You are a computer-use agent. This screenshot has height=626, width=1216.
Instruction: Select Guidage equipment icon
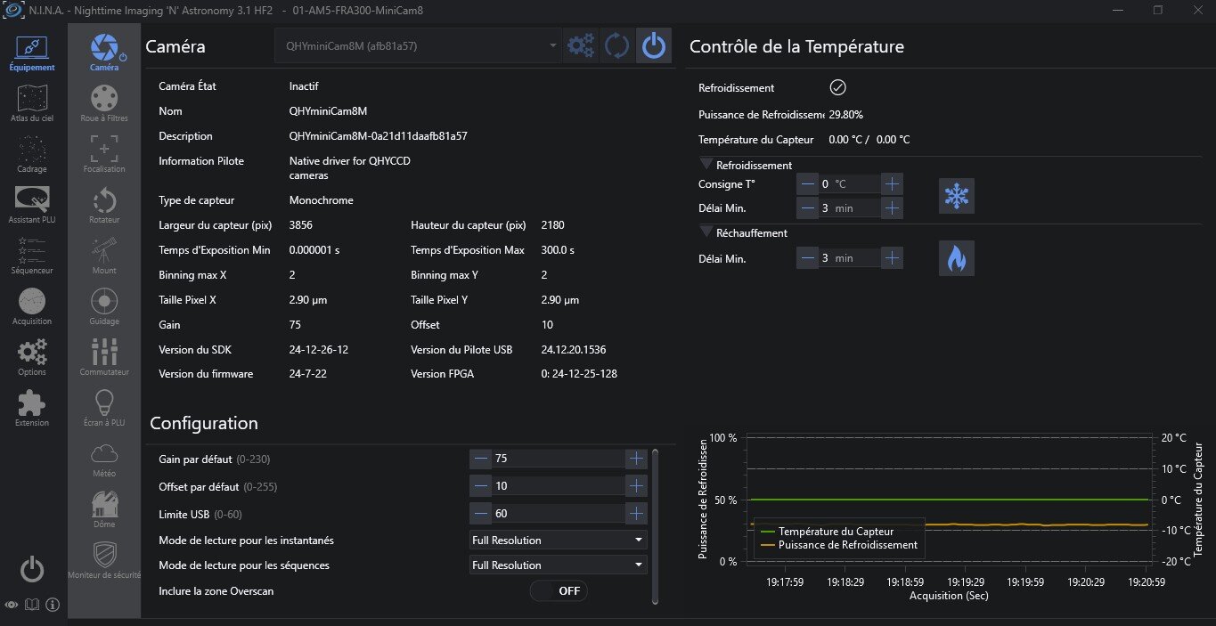[104, 307]
